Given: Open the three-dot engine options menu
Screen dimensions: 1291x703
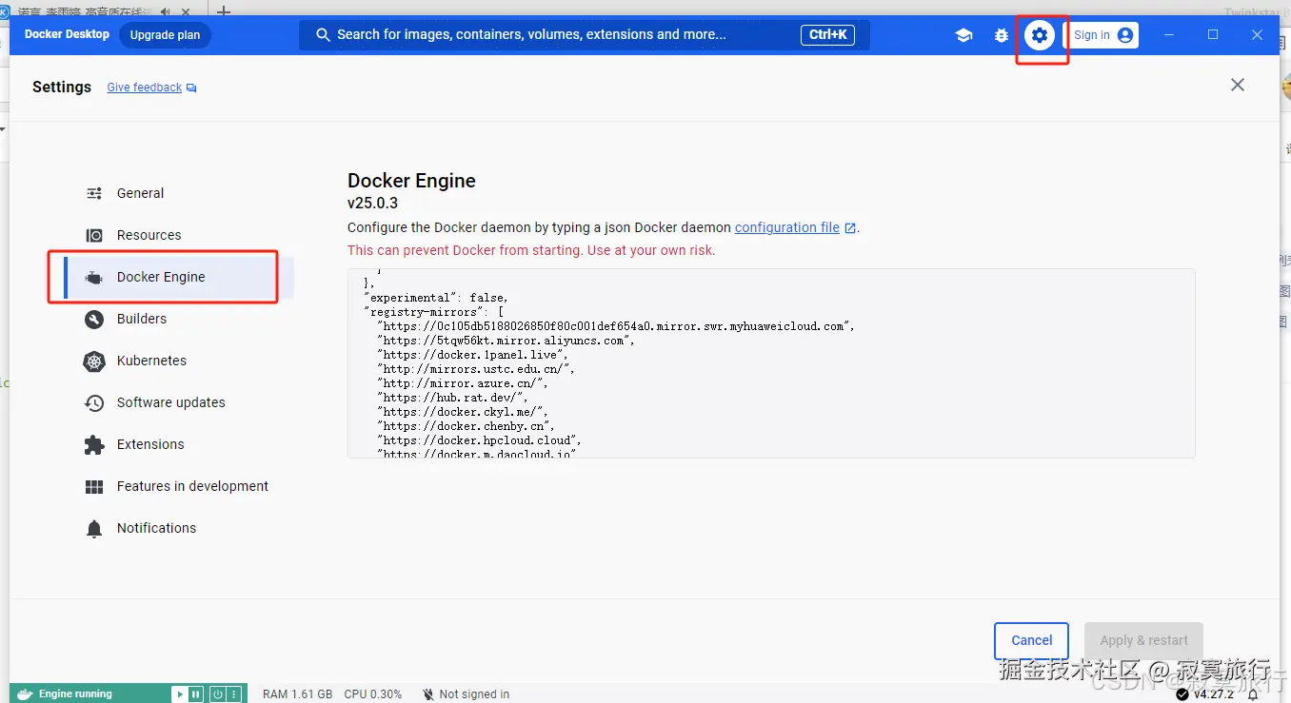Looking at the screenshot, I should (x=235, y=693).
